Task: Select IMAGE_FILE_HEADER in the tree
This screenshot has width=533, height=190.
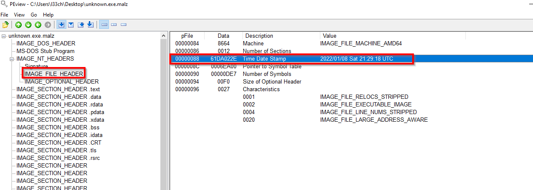Action: pyautogui.click(x=53, y=74)
